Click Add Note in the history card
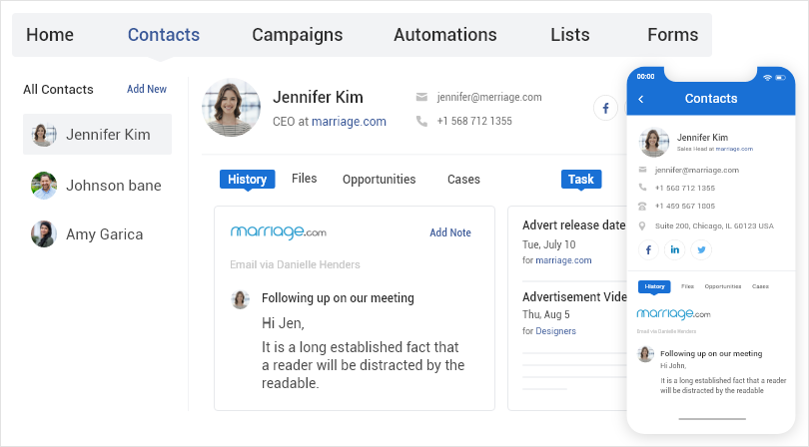 coord(450,232)
